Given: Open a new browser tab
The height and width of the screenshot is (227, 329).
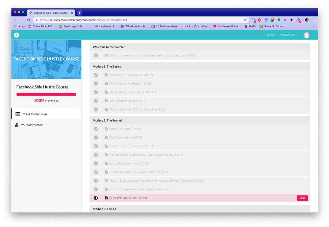Looking at the screenshot, I should coord(79,13).
